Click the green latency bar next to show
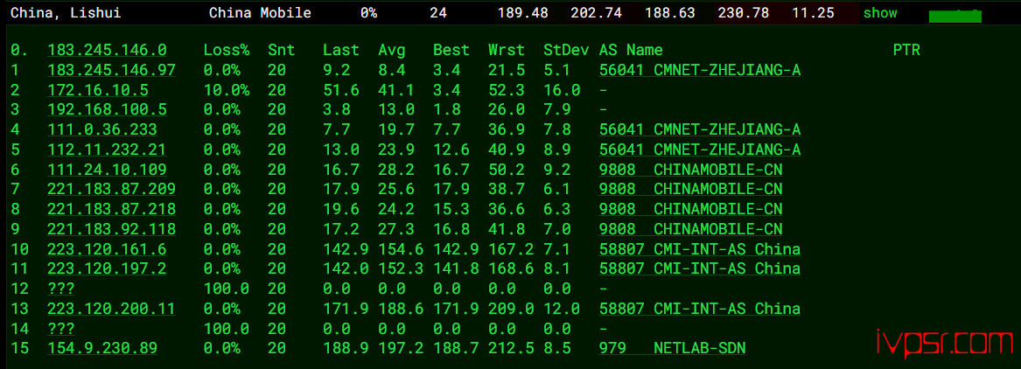1021x369 pixels. coord(955,16)
